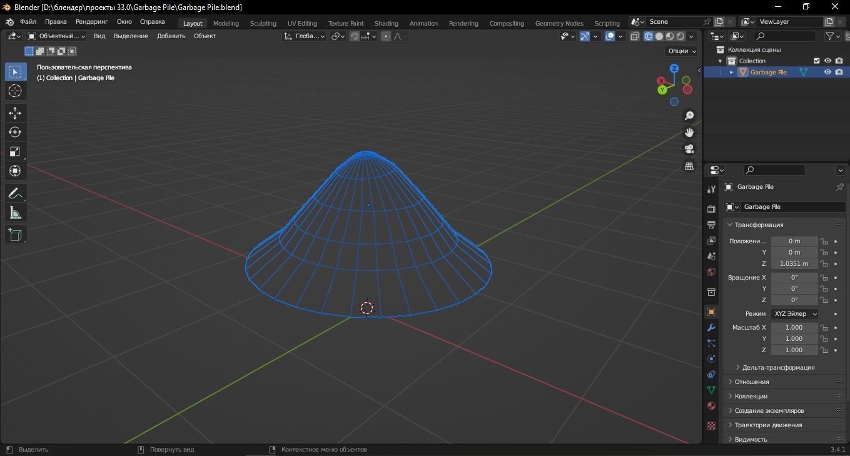Open the Object Mode dropdown
The image size is (850, 456).
57,36
